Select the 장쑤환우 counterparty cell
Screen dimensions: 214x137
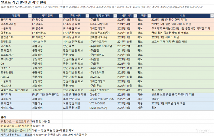coord(103,95)
